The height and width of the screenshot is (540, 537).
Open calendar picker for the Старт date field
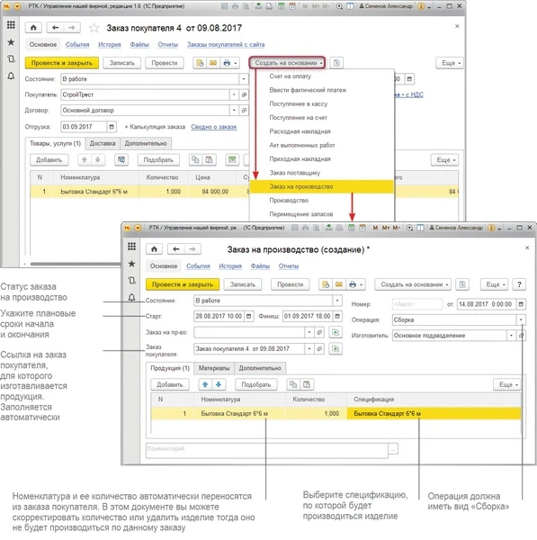coord(249,316)
